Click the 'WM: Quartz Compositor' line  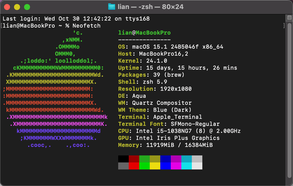[x=155, y=103]
